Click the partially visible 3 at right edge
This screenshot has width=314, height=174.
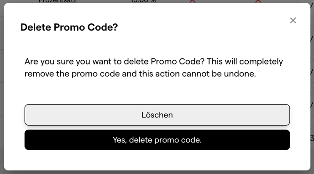click(x=312, y=138)
